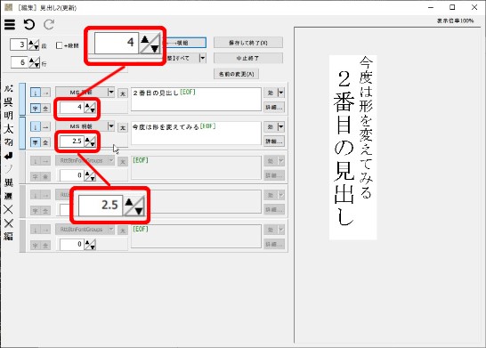The height and width of the screenshot is (348, 486).
Task: Open 効 effect dropdown on '2番目の見出し' row
Action: pyautogui.click(x=280, y=93)
